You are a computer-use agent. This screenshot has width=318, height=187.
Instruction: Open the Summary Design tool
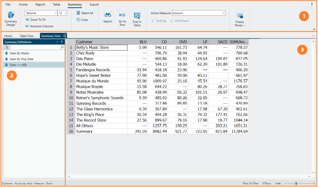(x=11, y=18)
